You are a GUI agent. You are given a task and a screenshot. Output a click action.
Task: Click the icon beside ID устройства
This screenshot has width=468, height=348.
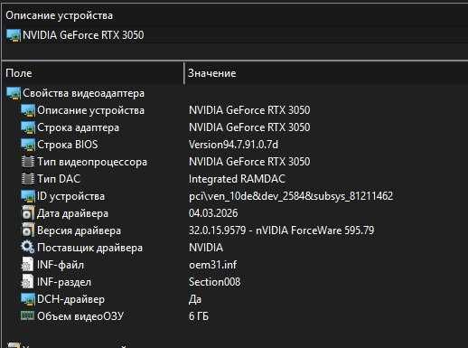pos(28,196)
